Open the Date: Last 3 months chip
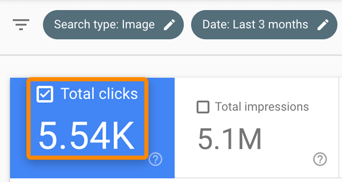This screenshot has width=342, height=182. pyautogui.click(x=264, y=25)
